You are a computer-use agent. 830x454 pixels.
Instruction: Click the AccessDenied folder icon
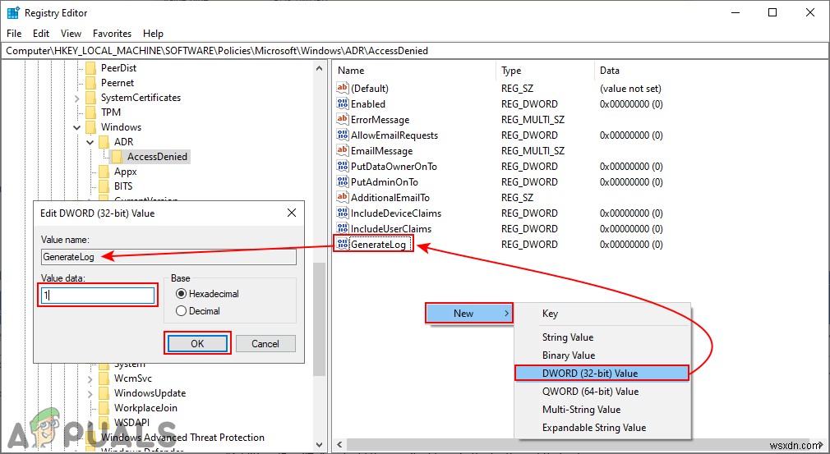point(117,157)
